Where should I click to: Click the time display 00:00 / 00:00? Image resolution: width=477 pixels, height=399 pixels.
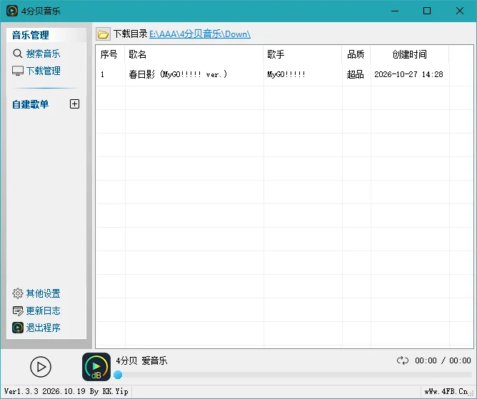tap(443, 360)
